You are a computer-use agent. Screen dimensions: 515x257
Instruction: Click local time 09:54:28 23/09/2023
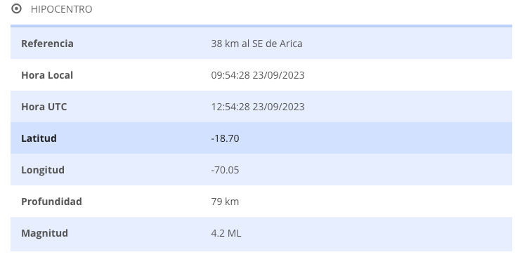pos(258,75)
